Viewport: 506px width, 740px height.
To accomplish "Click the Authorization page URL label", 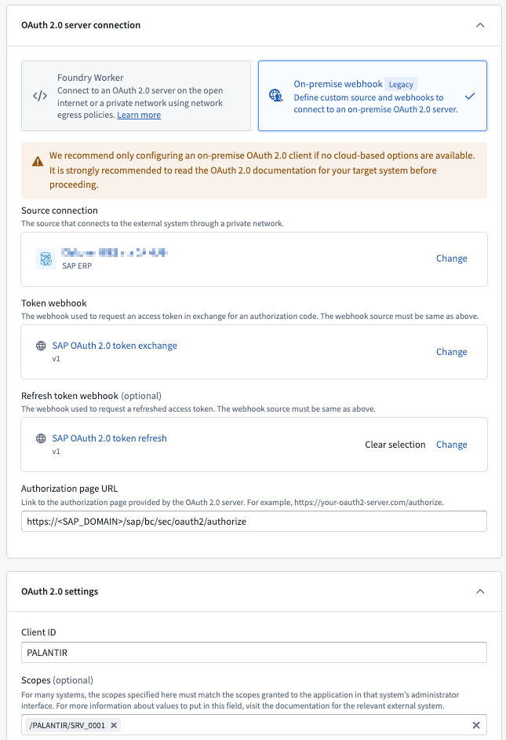I will (69, 489).
